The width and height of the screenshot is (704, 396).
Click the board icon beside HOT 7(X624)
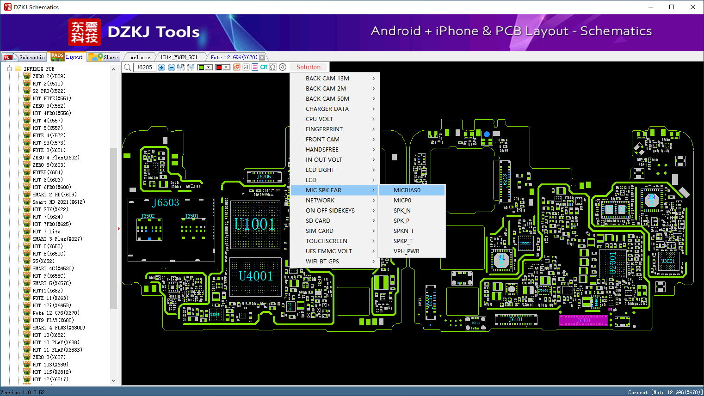27,217
